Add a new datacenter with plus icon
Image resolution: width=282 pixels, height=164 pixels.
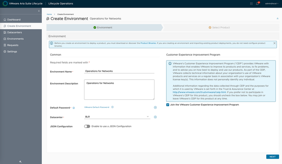tap(155, 117)
